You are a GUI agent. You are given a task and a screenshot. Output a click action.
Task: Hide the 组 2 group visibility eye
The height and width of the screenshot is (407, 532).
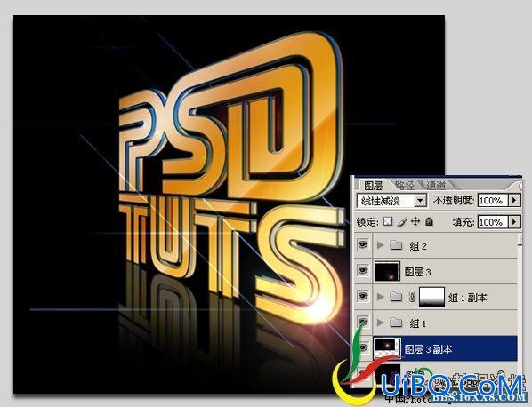363,244
